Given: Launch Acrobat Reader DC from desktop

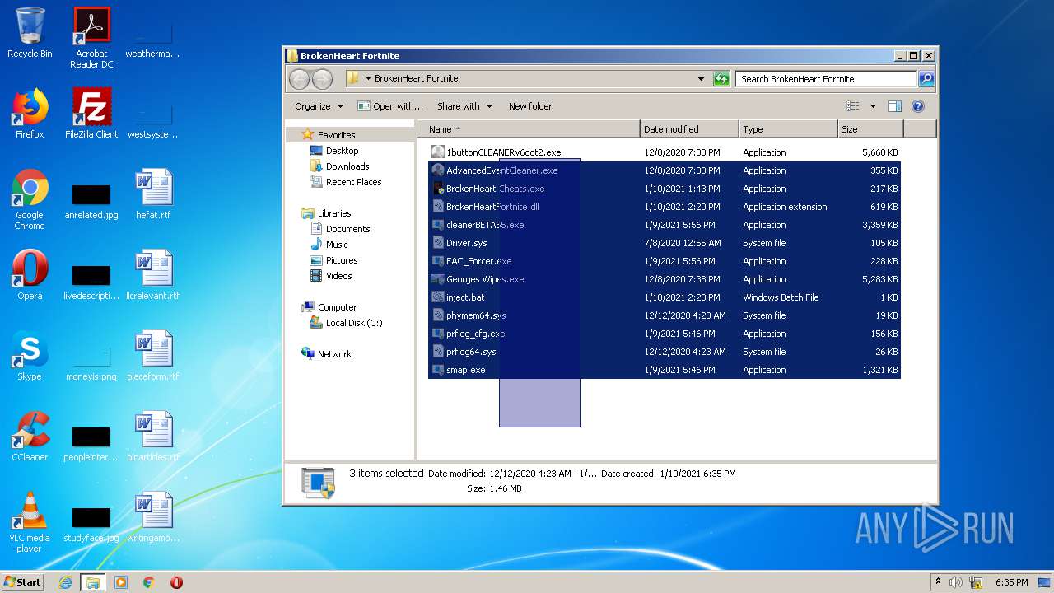Looking at the screenshot, I should (x=91, y=38).
